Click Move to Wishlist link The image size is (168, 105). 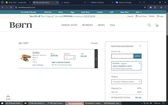click(38, 65)
